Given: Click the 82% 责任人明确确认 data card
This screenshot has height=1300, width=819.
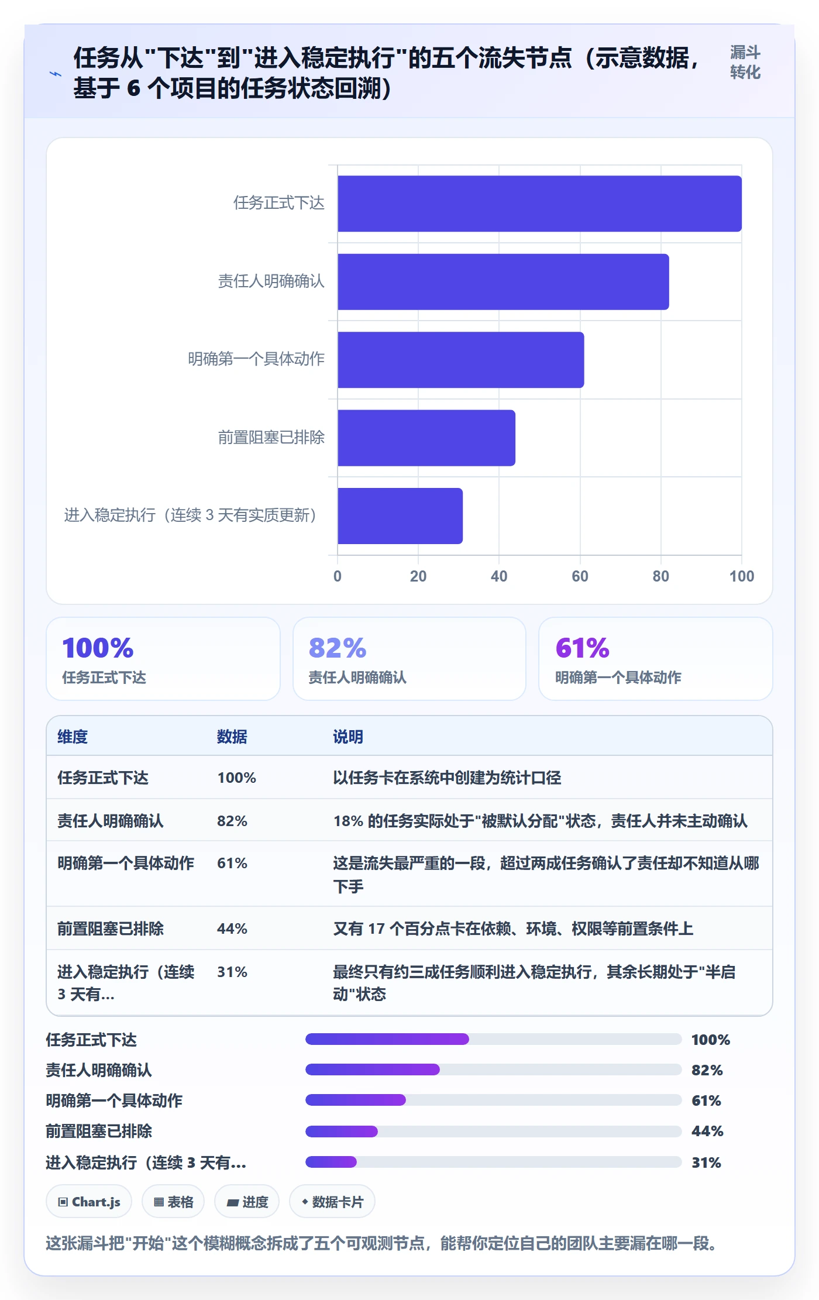Looking at the screenshot, I should tap(409, 659).
